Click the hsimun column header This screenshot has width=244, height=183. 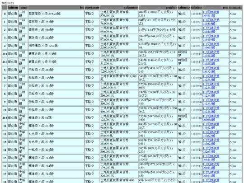coord(13,8)
